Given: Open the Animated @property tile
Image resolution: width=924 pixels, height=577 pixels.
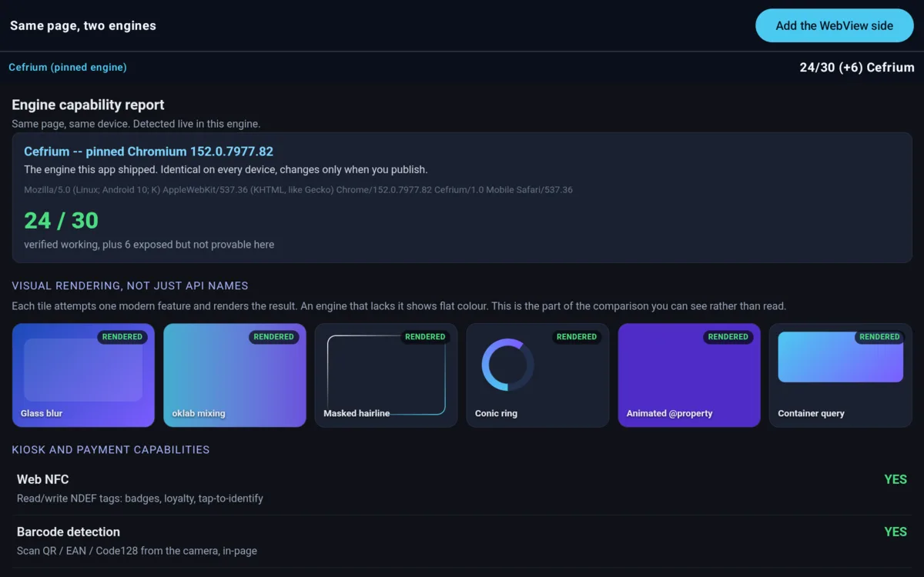Looking at the screenshot, I should [x=689, y=375].
